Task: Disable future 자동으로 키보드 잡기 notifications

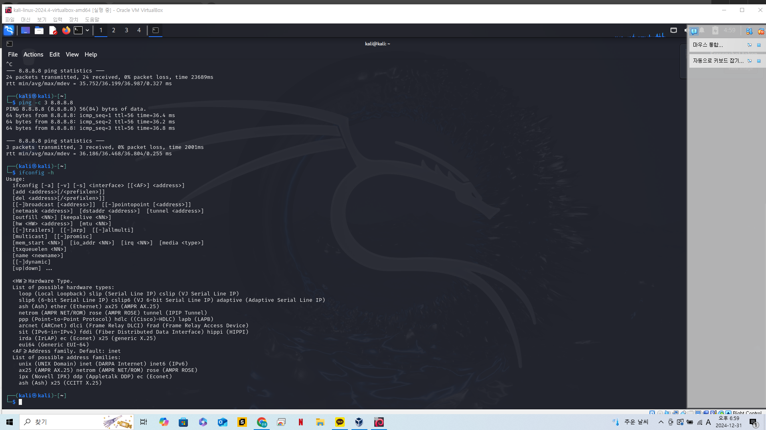Action: point(749,61)
